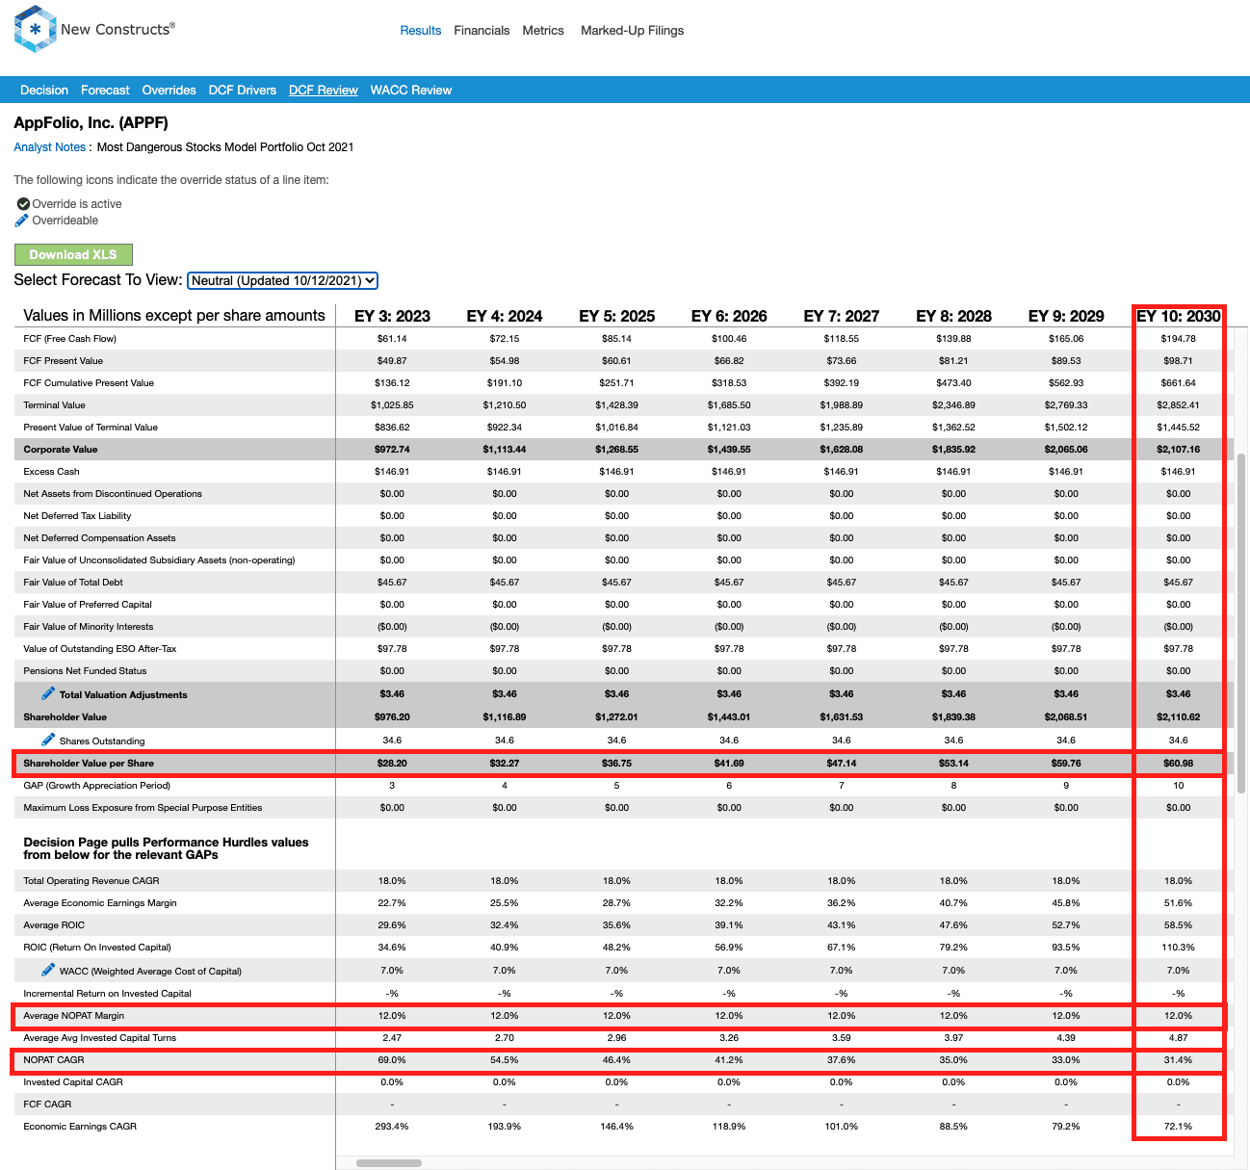
Task: Open the Results tab
Action: 421,31
